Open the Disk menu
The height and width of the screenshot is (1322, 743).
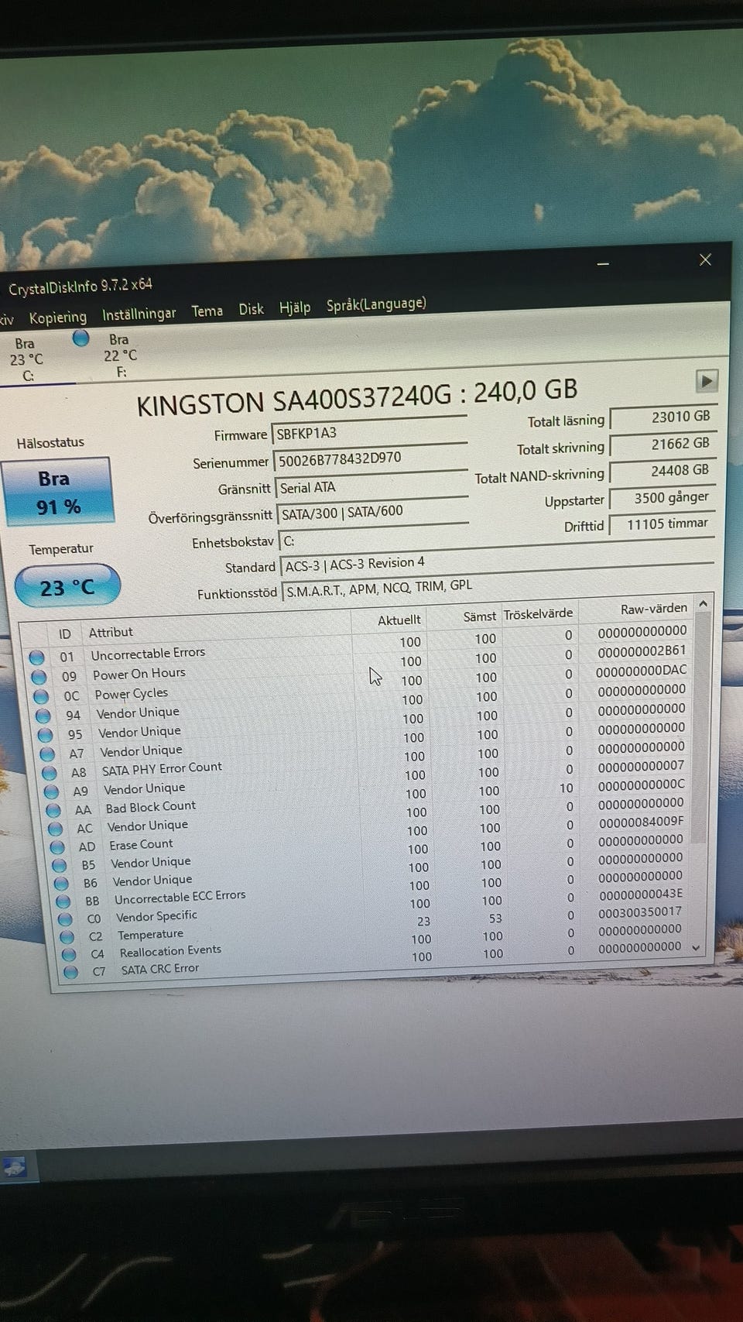coord(252,309)
